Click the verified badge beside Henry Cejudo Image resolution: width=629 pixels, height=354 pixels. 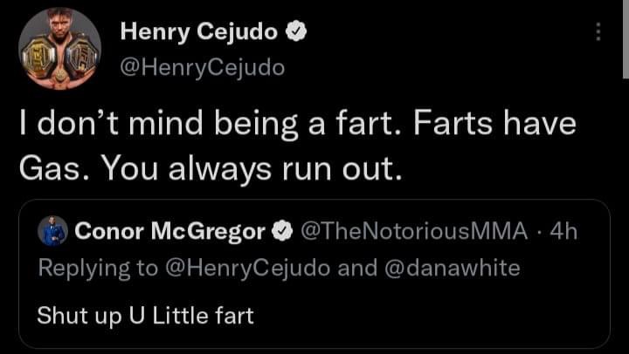tap(298, 33)
